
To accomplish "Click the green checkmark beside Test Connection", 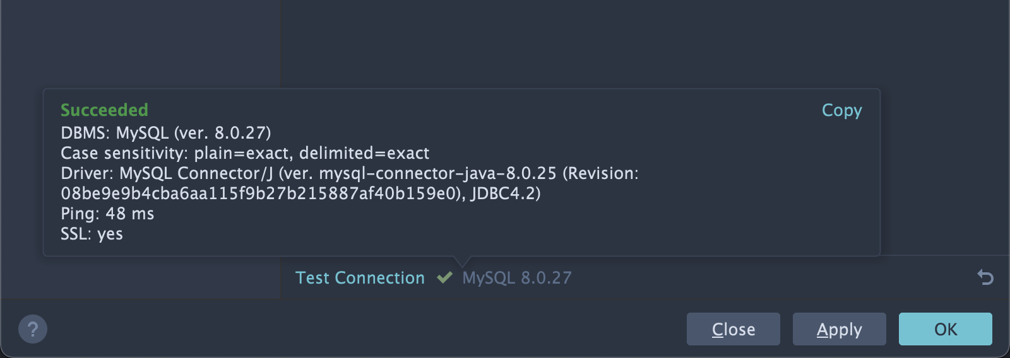I will click(444, 277).
